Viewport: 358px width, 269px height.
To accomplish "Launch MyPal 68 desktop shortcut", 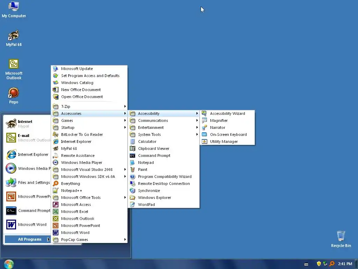I will pyautogui.click(x=14, y=39).
